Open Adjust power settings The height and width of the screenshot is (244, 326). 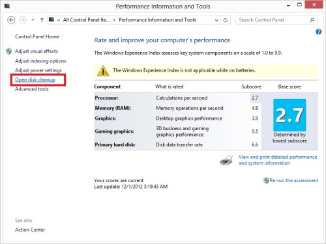point(38,70)
